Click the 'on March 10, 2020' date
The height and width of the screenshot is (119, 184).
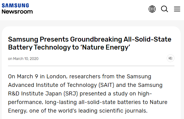[23, 58]
